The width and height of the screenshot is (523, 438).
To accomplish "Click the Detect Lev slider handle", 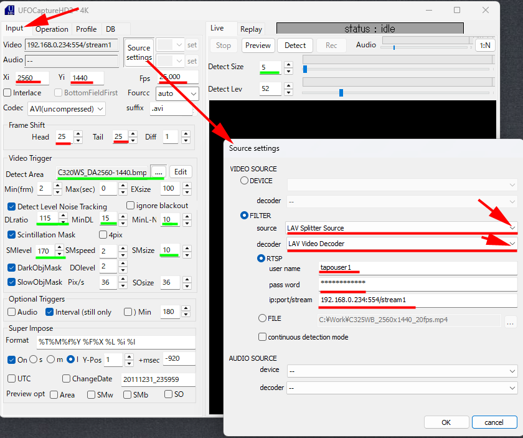I will coord(341,93).
